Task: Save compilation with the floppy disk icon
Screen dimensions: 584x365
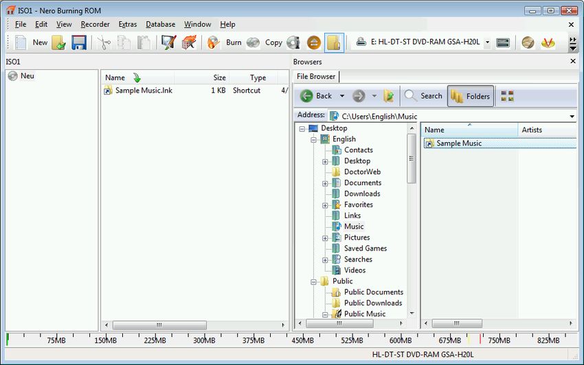Action: coord(78,43)
